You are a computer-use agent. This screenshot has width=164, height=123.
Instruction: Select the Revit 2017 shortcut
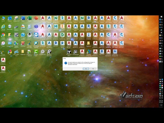tap(56, 44)
